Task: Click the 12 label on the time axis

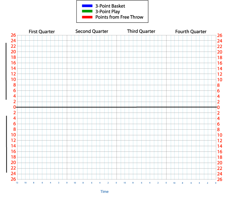Action: pos(17,183)
